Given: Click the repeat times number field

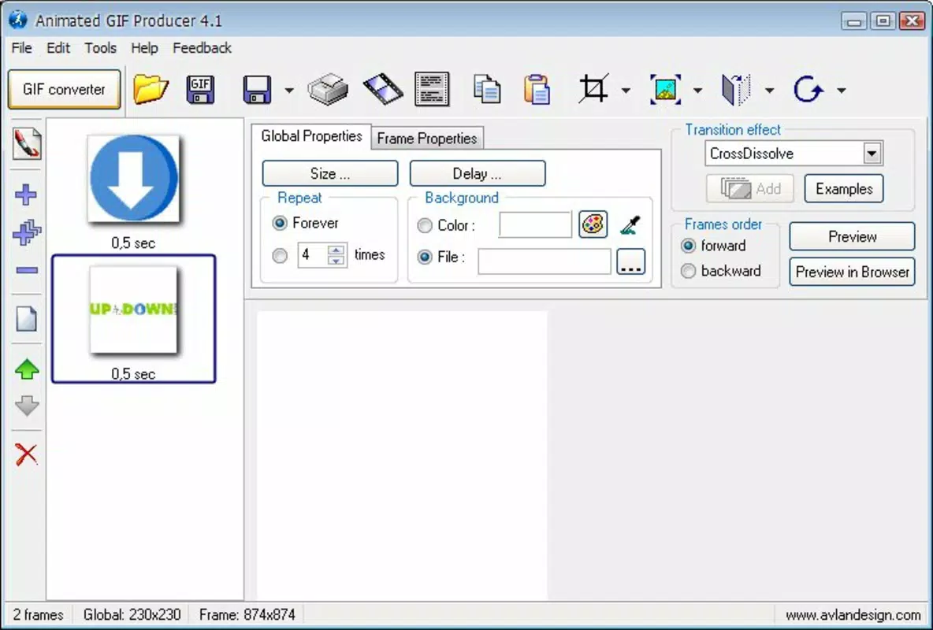Looking at the screenshot, I should click(x=312, y=255).
